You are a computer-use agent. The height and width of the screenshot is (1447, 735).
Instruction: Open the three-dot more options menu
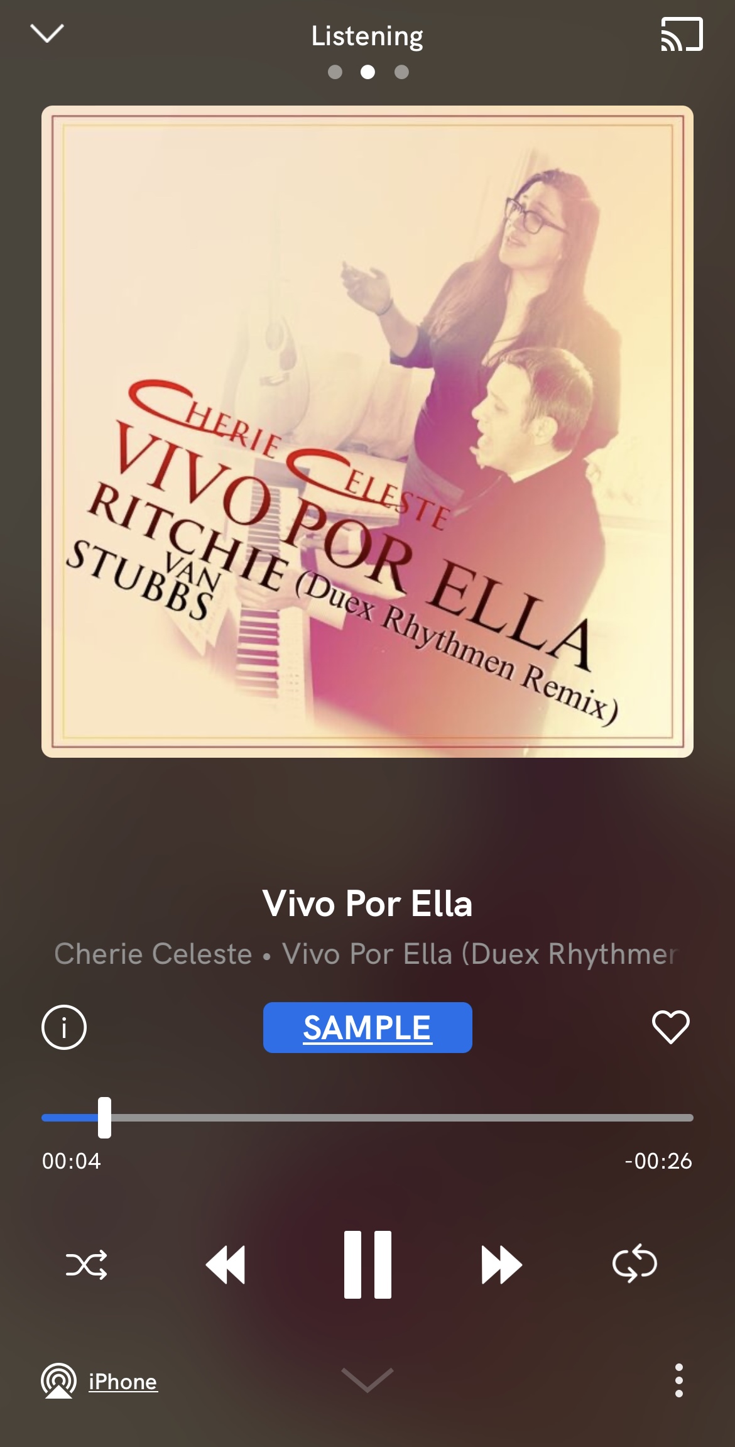tap(678, 1380)
